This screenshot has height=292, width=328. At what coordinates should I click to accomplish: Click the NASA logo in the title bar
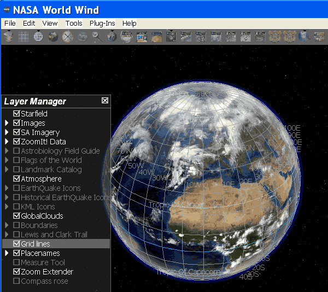7,10
